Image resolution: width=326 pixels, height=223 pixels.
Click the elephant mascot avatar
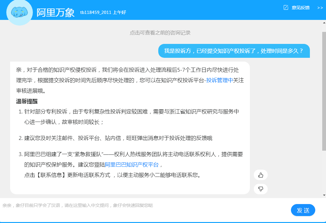click(x=19, y=12)
